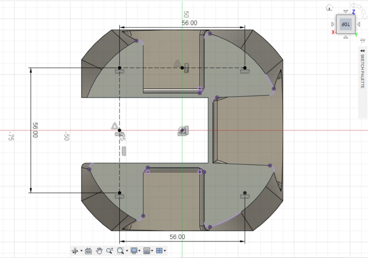Go to Home view via house icon

pyautogui.click(x=329, y=7)
